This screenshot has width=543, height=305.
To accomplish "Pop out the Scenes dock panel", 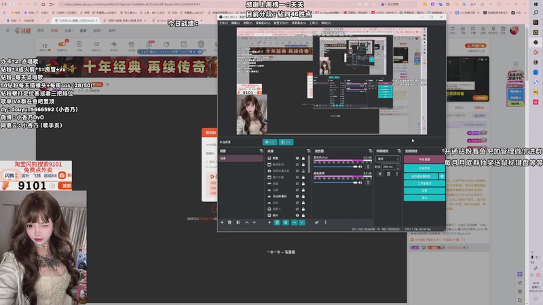I will (261, 150).
